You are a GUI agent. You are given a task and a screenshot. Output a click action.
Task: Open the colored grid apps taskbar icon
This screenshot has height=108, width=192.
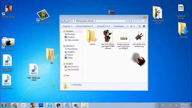point(23,105)
